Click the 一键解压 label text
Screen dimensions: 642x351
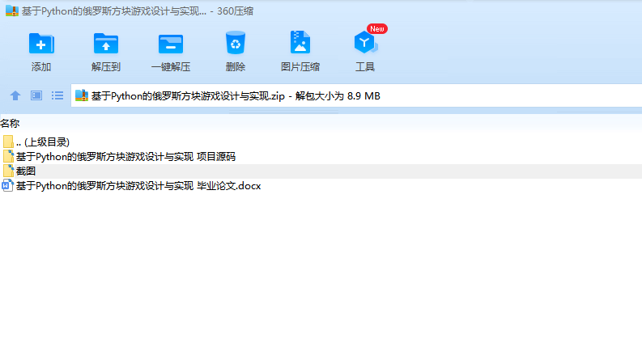[171, 66]
